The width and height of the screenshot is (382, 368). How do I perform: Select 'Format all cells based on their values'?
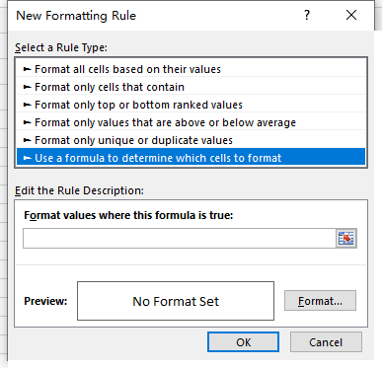click(191, 69)
